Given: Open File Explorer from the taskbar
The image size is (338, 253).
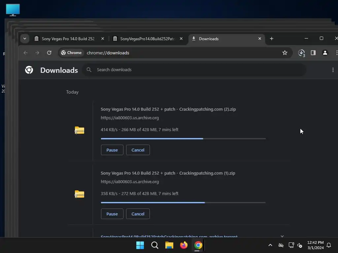Looking at the screenshot, I should 169,245.
